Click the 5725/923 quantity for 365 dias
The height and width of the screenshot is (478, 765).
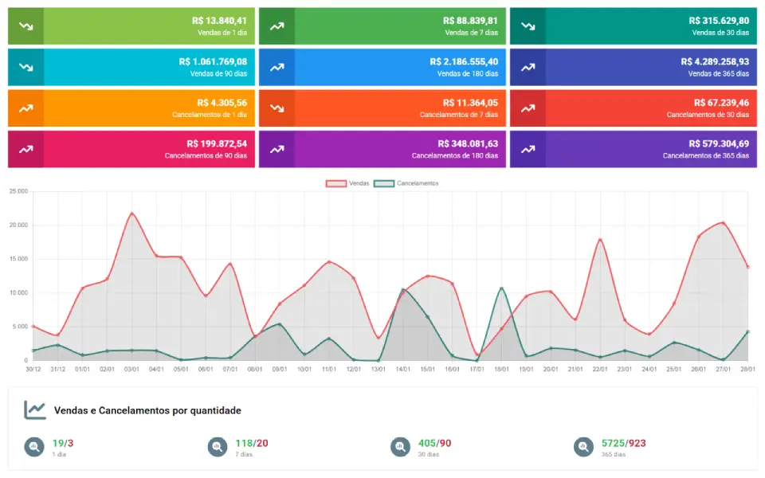pyautogui.click(x=623, y=444)
